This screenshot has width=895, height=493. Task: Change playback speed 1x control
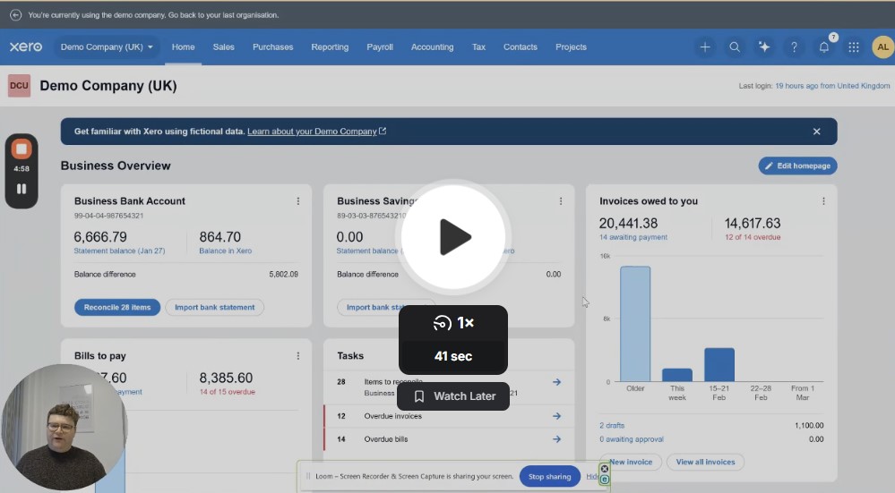pyautogui.click(x=453, y=323)
